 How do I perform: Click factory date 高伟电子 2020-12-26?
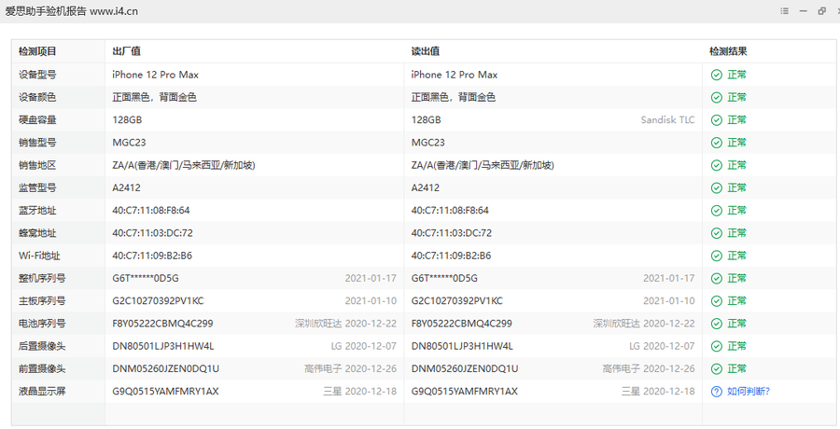[x=350, y=369]
